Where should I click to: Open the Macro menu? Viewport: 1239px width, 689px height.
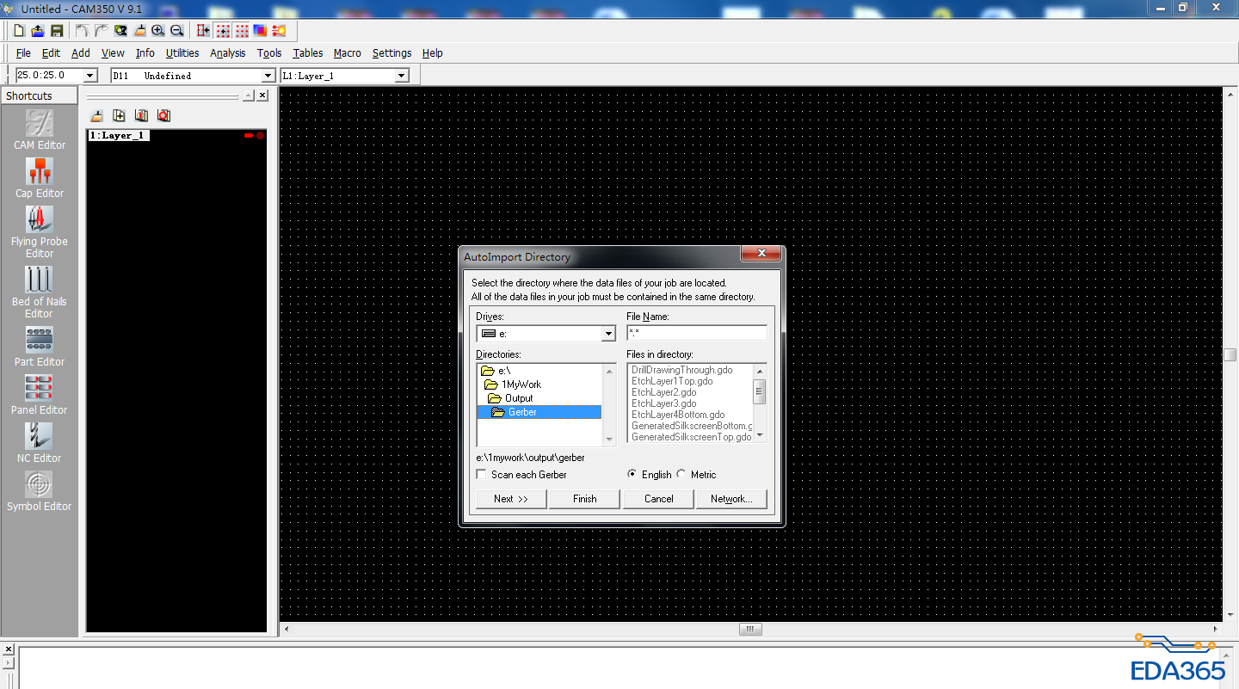(348, 53)
